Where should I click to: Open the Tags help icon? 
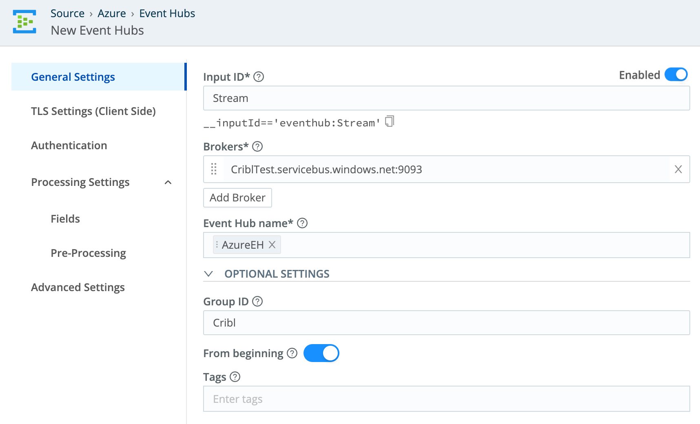coord(235,377)
